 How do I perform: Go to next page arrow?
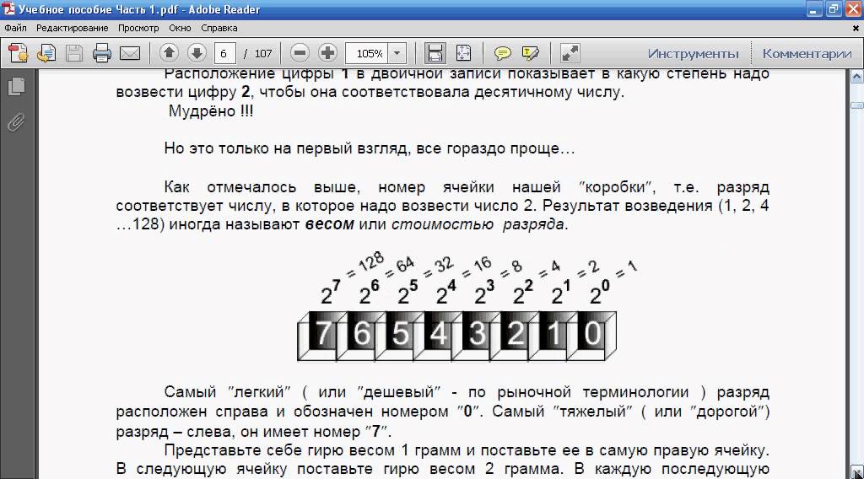click(196, 53)
